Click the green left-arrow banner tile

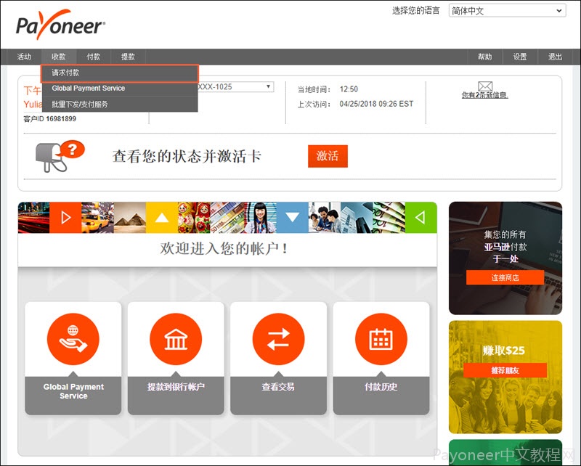point(421,218)
